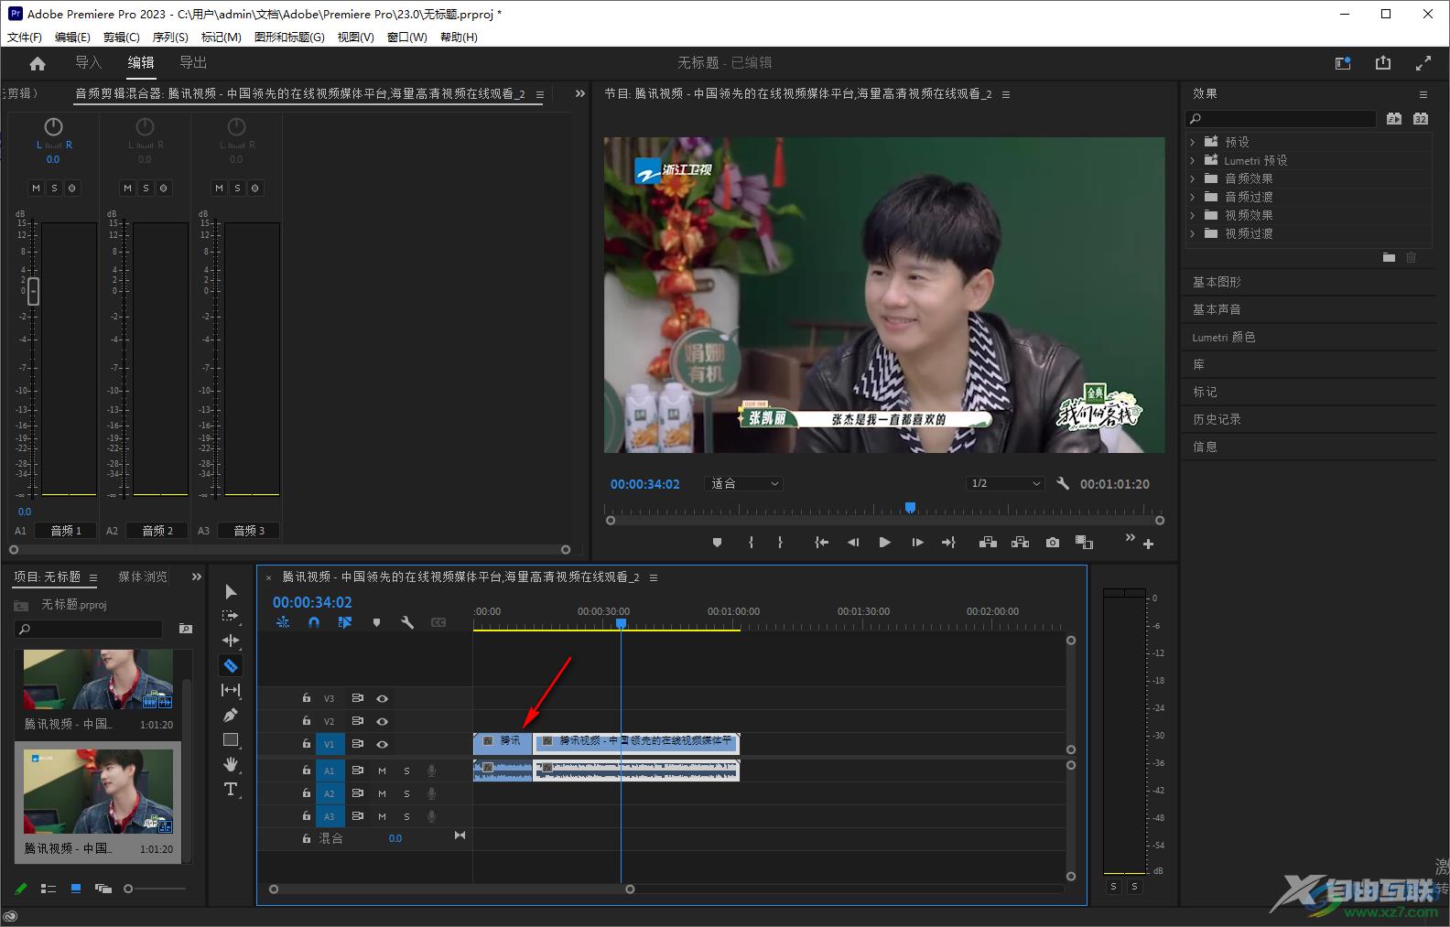Viewport: 1450px width, 927px height.
Task: Mute audio track A1 in timeline
Action: pyautogui.click(x=383, y=771)
